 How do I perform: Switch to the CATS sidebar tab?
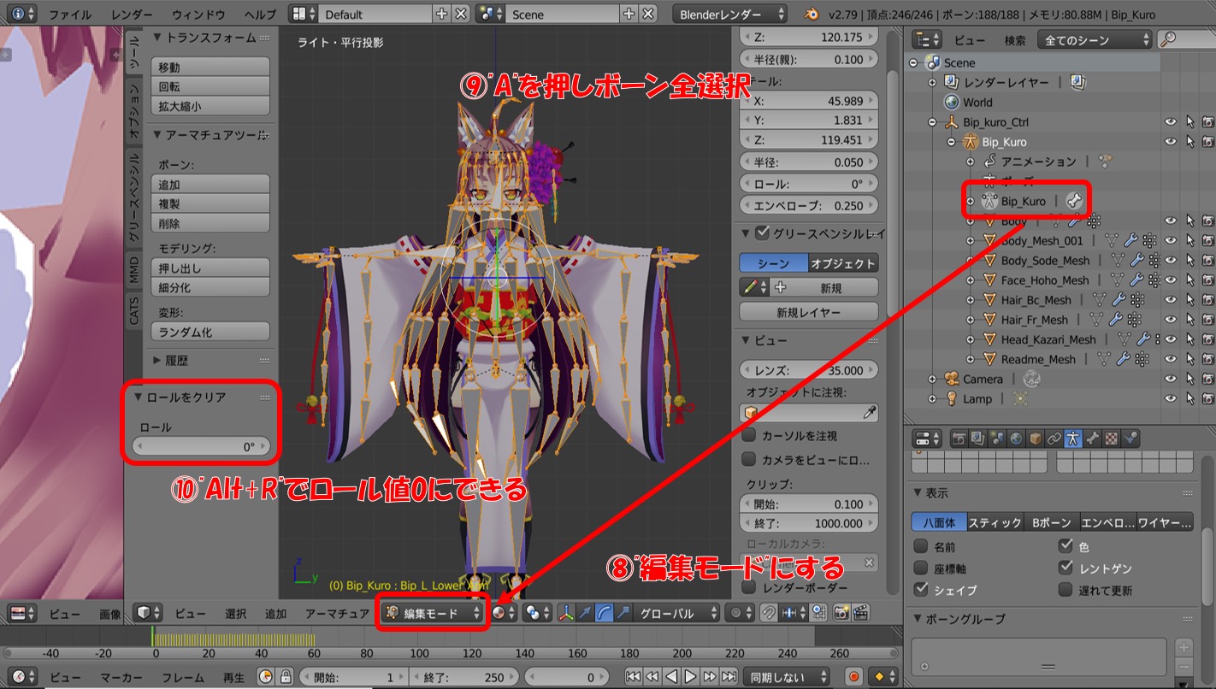click(x=133, y=306)
